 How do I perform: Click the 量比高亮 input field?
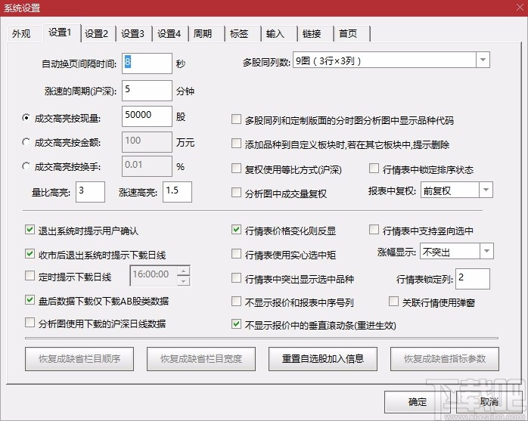pyautogui.click(x=90, y=192)
